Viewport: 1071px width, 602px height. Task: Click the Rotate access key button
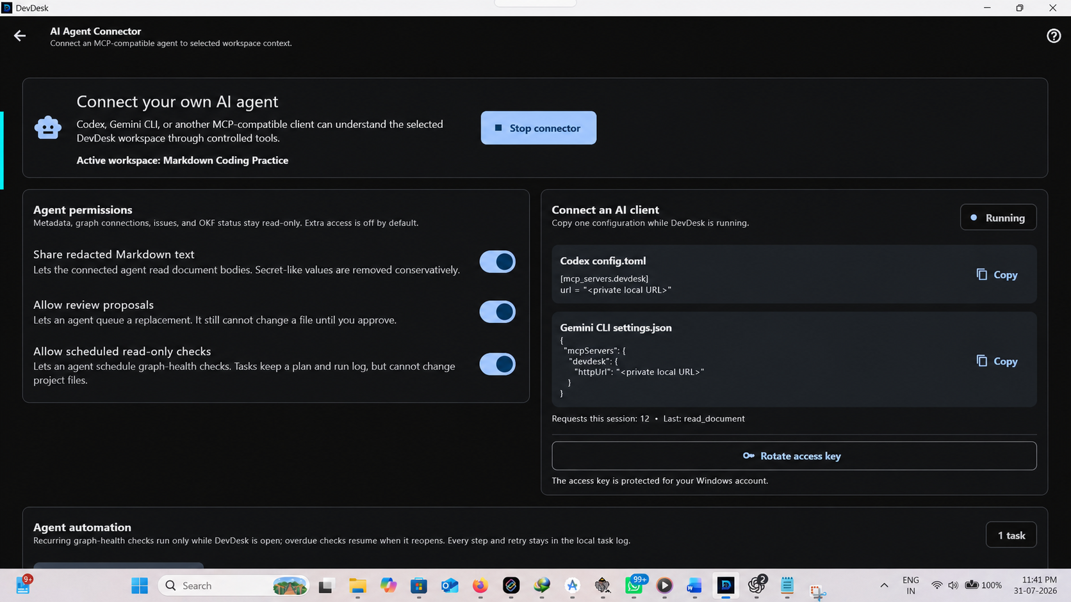tap(794, 456)
